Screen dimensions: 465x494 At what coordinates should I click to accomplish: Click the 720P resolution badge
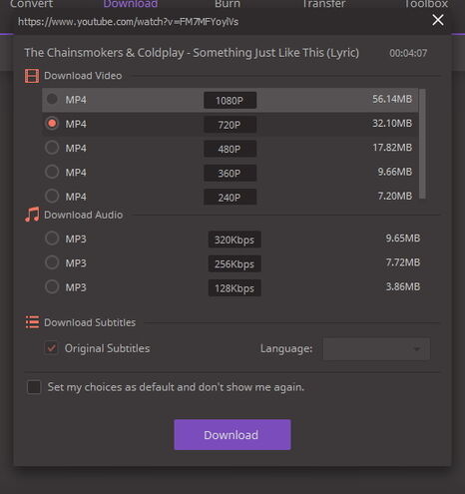pos(230,125)
